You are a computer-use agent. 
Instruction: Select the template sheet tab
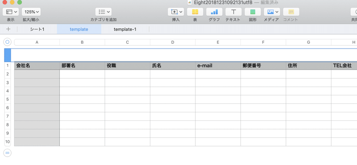point(79,29)
